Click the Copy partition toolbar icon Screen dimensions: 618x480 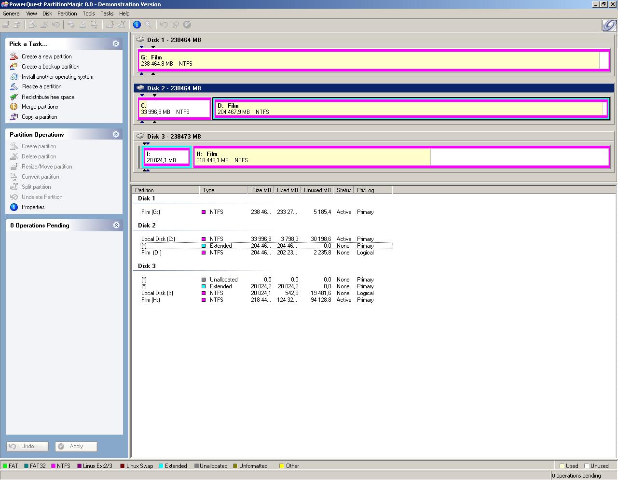tap(17, 25)
